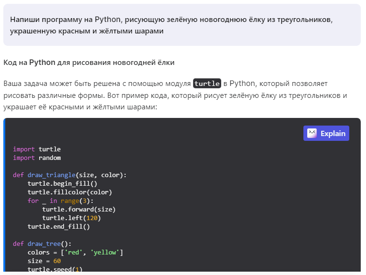Screen dimensions: 366x275
Task: Click the Explain button on code block
Action: pos(326,133)
